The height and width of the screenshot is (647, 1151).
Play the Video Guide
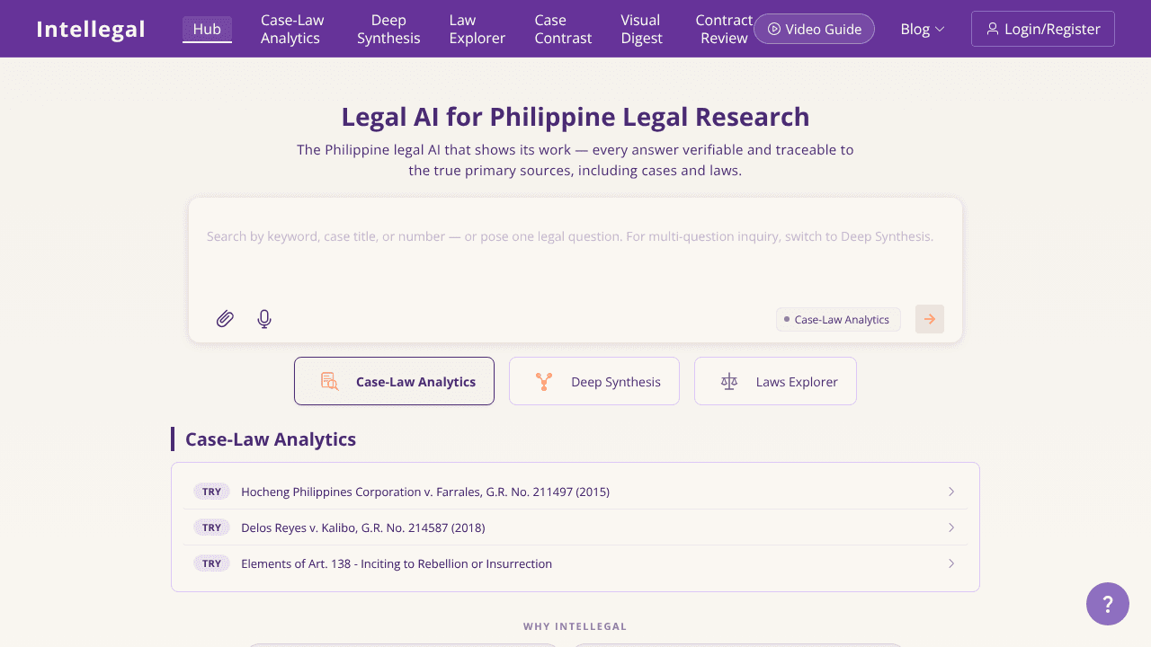coord(814,29)
